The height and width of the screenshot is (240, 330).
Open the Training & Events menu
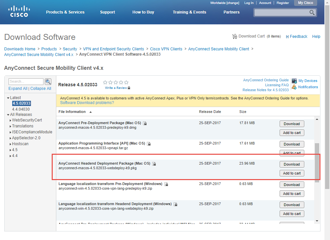[x=189, y=12]
